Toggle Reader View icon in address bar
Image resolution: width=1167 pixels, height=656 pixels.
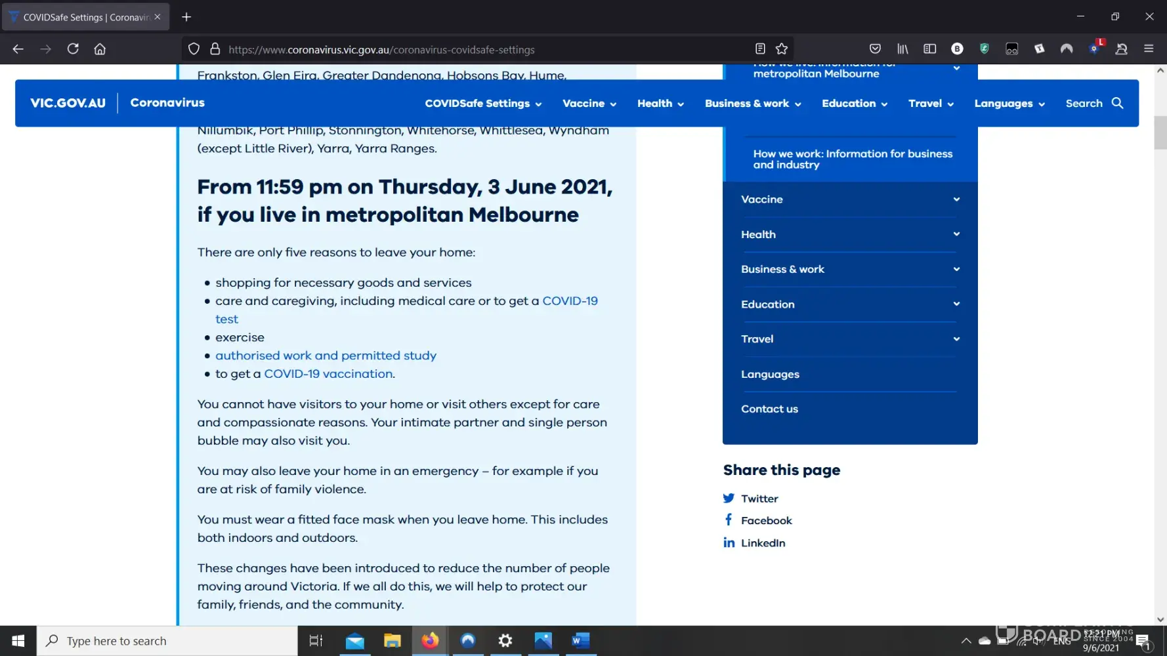click(x=760, y=49)
